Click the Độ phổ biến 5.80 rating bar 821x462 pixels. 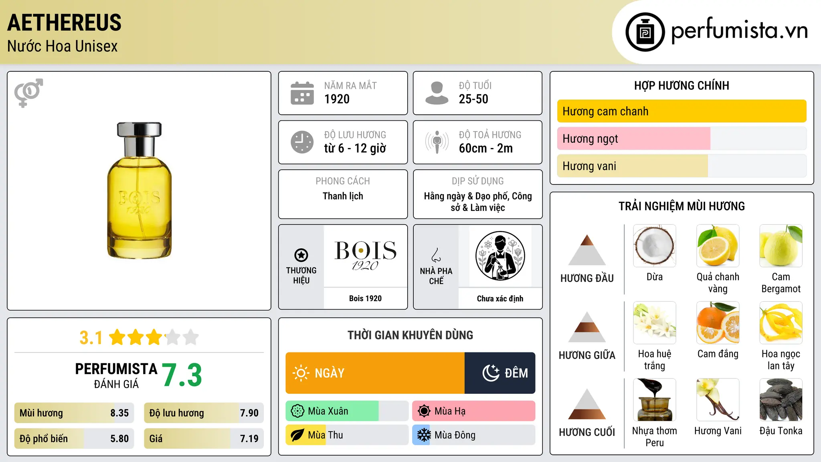pos(74,438)
